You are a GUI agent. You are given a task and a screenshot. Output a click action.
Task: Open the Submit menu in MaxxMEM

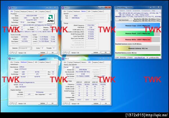[129, 11]
